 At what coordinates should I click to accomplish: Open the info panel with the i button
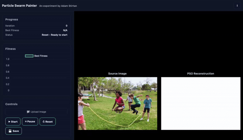click(237, 5)
